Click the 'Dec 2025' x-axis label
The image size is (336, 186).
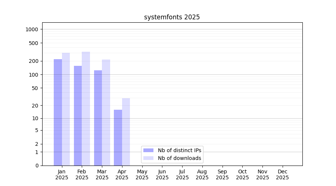(x=282, y=174)
